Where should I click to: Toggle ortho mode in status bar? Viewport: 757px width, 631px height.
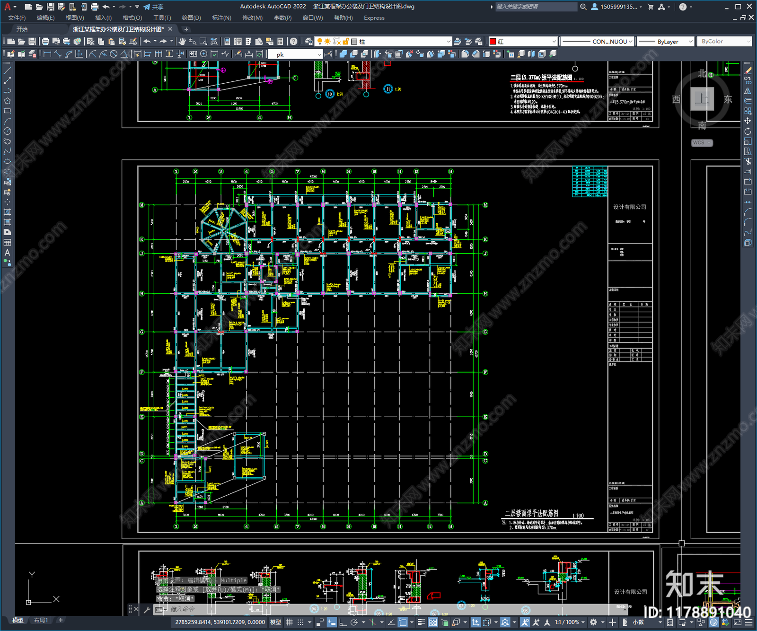[343, 622]
